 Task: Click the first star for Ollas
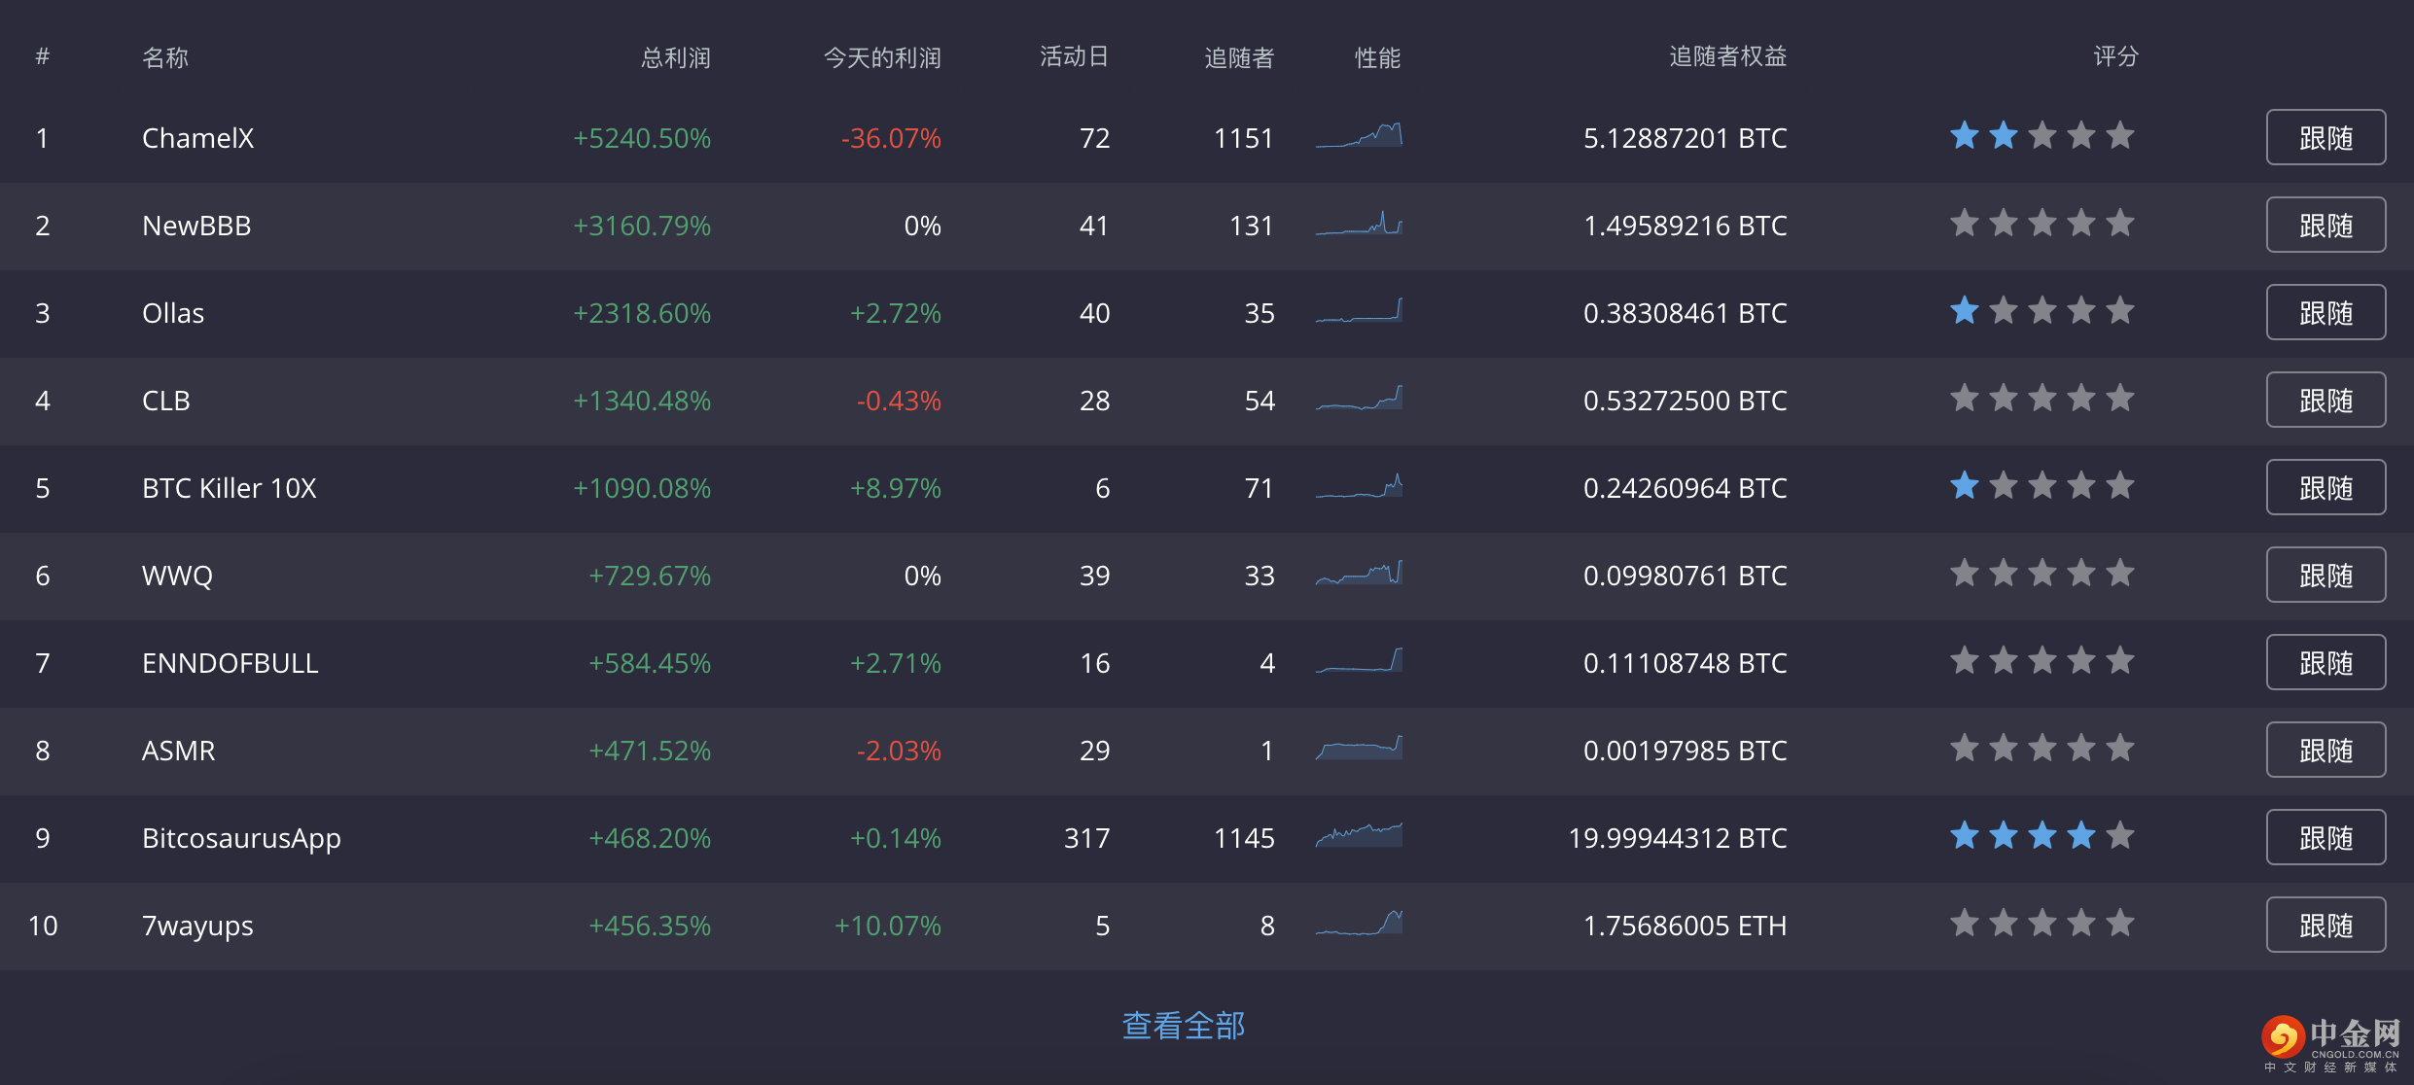tap(1965, 311)
